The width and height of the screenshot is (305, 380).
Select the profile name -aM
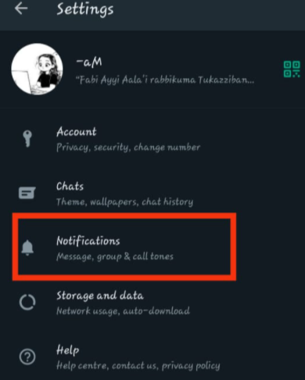click(89, 62)
